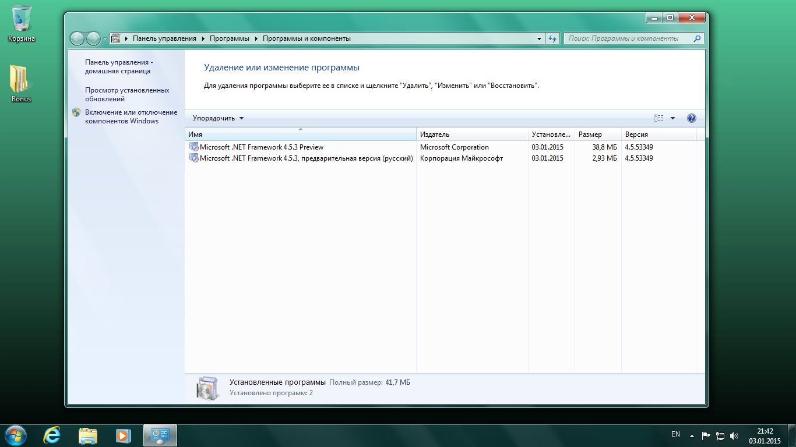796x447 pixels.
Task: Click the network tray icon
Action: point(720,435)
